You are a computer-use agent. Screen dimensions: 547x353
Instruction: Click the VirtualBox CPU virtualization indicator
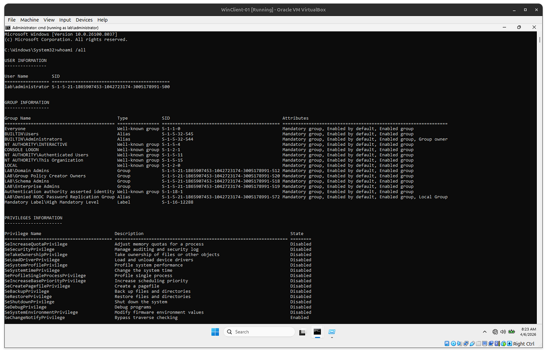point(497,344)
